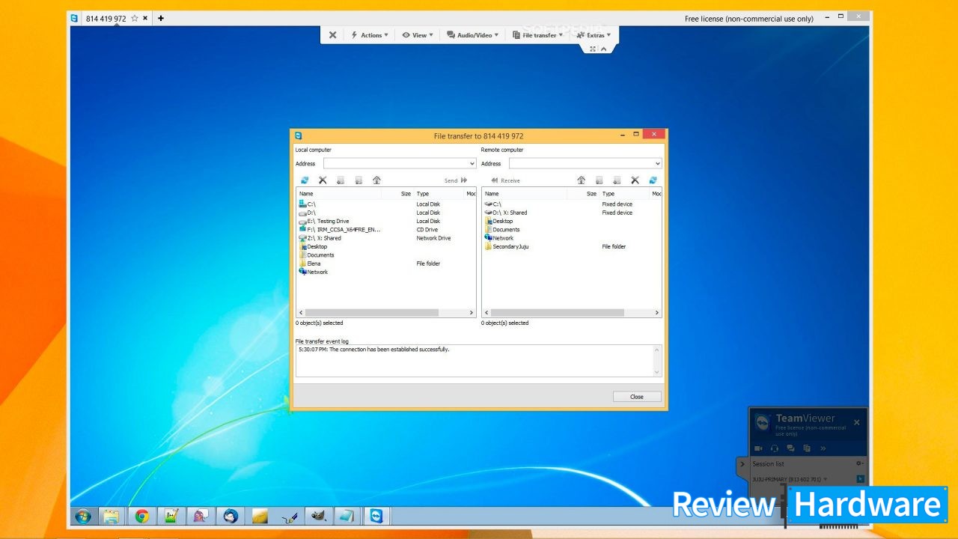Close the TeamViewer side panel
The width and height of the screenshot is (958, 539).
(x=857, y=422)
